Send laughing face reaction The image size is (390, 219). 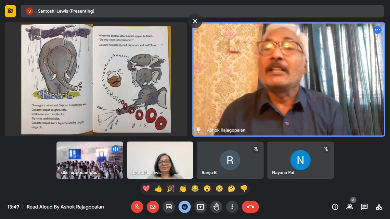point(195,189)
